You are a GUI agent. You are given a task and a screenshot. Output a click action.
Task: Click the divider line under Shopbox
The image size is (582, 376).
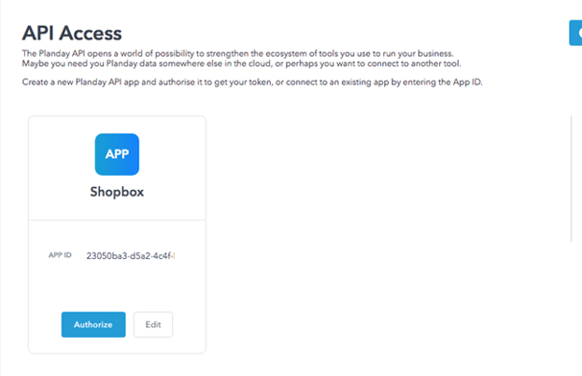click(117, 221)
